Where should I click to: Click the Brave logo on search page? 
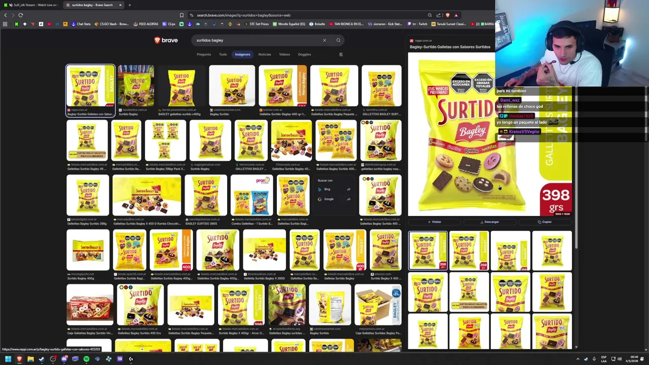(166, 40)
